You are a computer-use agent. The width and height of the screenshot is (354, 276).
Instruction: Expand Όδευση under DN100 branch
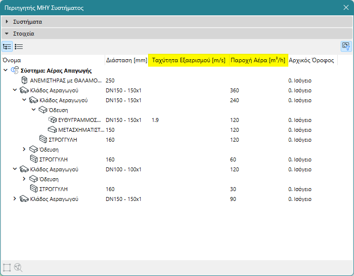(x=24, y=179)
